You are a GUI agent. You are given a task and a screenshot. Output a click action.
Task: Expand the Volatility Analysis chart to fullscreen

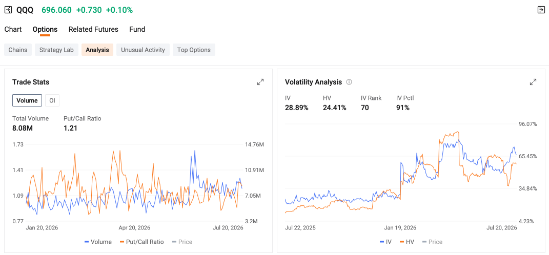[x=533, y=82]
